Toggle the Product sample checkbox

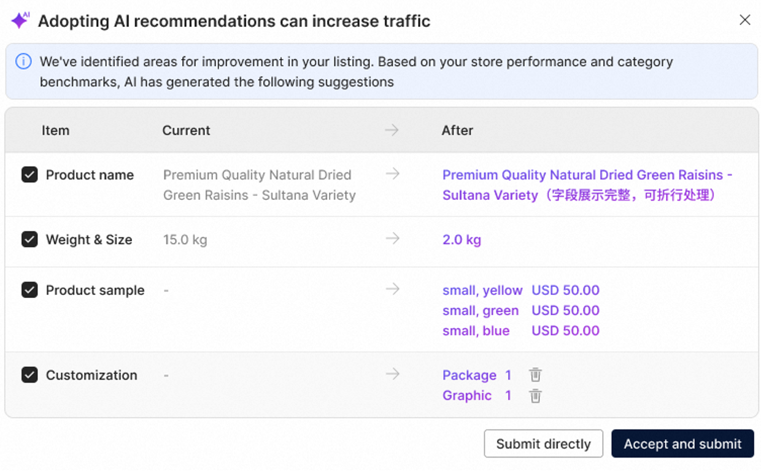29,289
